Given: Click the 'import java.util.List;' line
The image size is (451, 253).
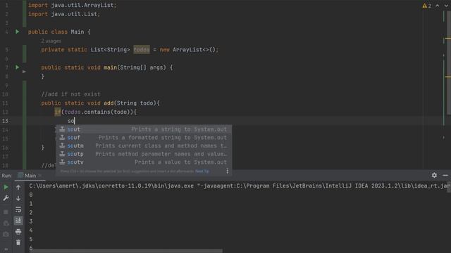Looking at the screenshot, I should (x=64, y=14).
